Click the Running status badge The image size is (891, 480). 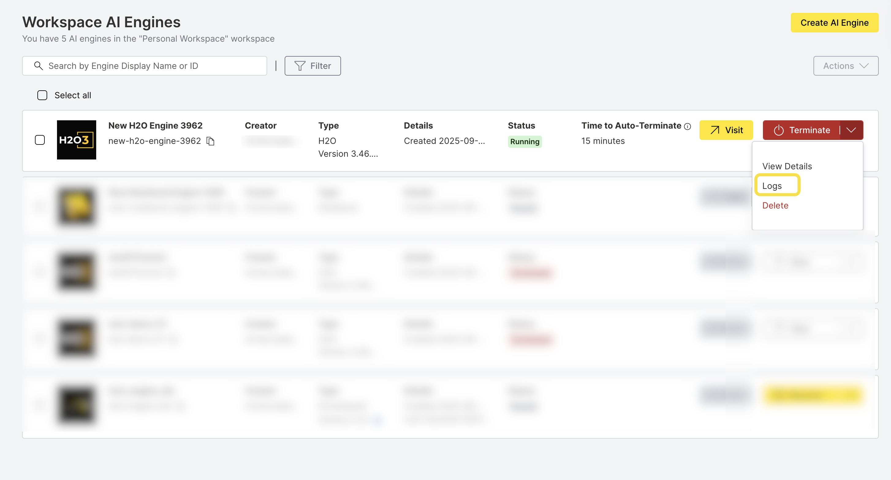[x=524, y=142]
